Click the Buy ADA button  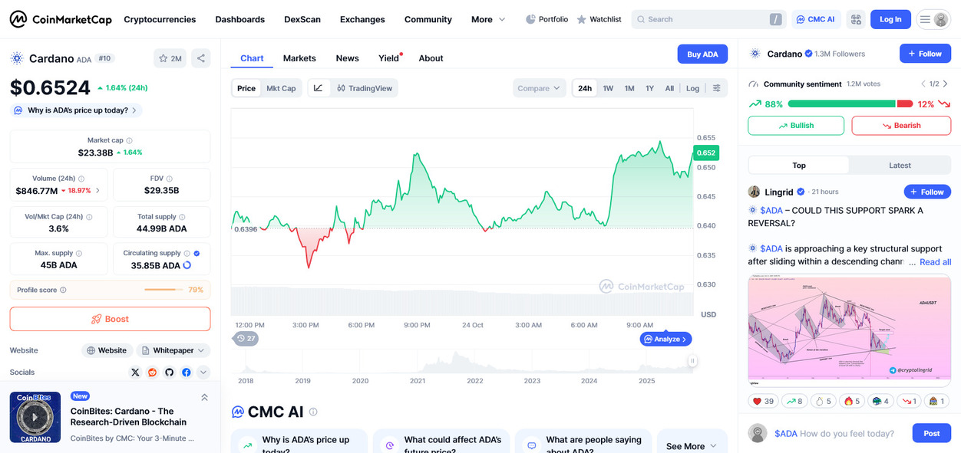[702, 54]
